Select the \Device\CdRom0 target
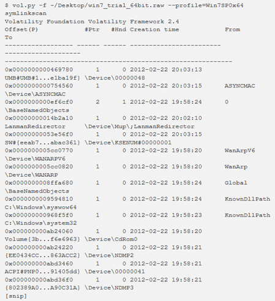The width and height of the screenshot is (275, 301). coord(111,239)
